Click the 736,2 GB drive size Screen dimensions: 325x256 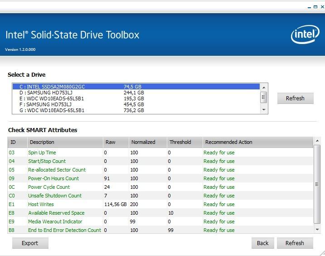134,110
